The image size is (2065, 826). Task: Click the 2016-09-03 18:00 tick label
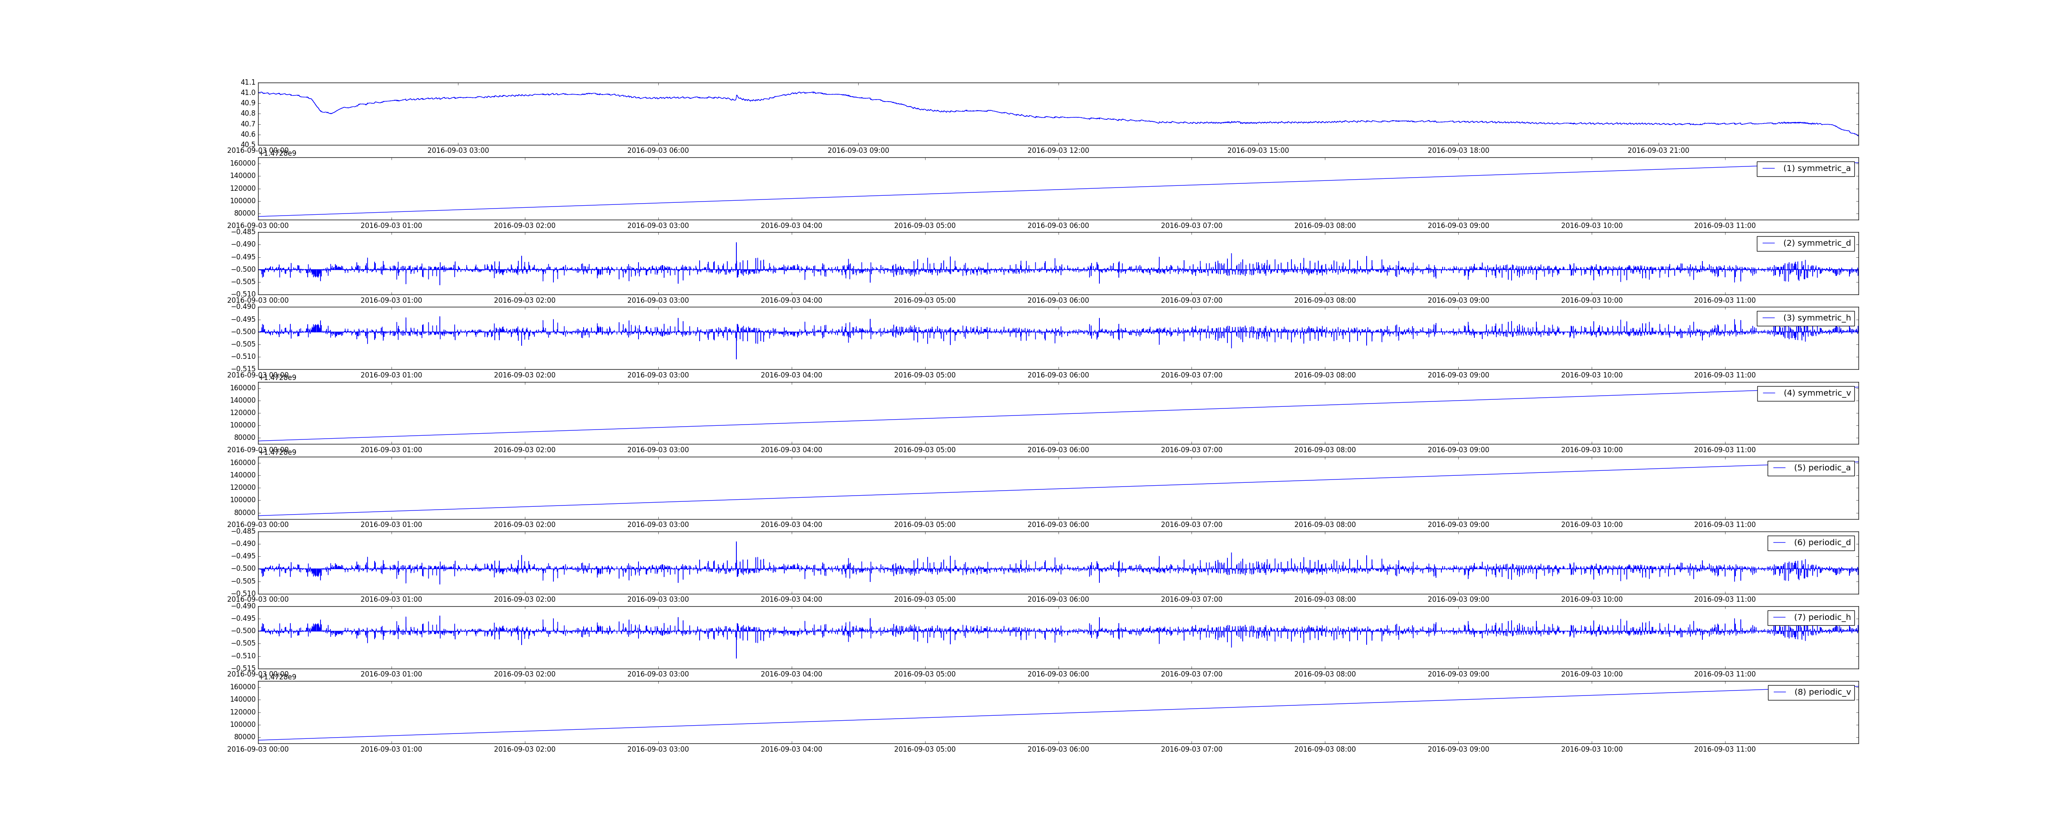(1458, 151)
